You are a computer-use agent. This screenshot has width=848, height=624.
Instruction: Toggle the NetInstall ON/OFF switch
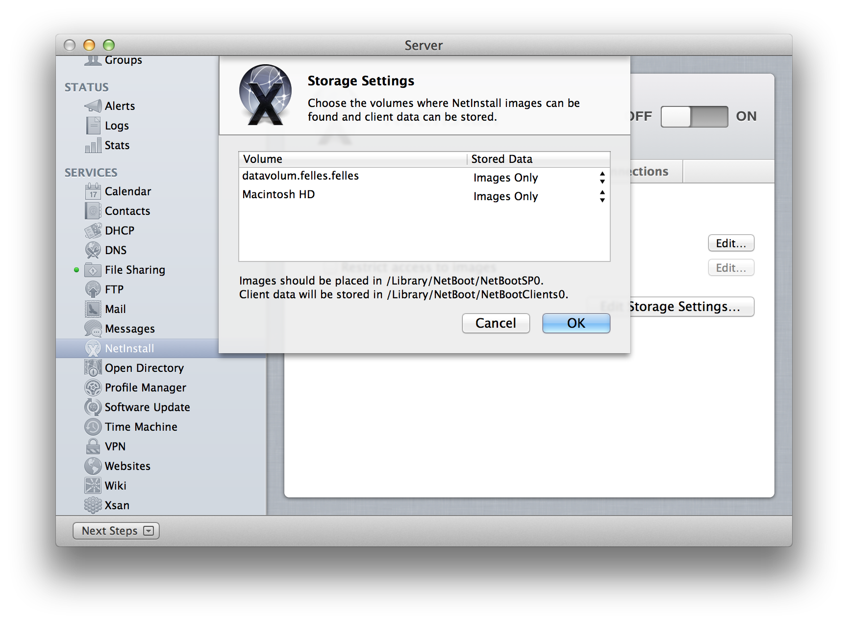694,117
